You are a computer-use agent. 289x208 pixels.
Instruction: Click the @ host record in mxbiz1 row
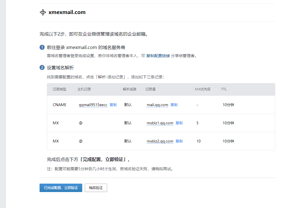pyautogui.click(x=81, y=123)
